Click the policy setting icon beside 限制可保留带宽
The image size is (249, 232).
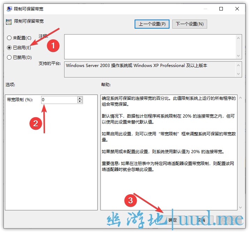[9, 22]
